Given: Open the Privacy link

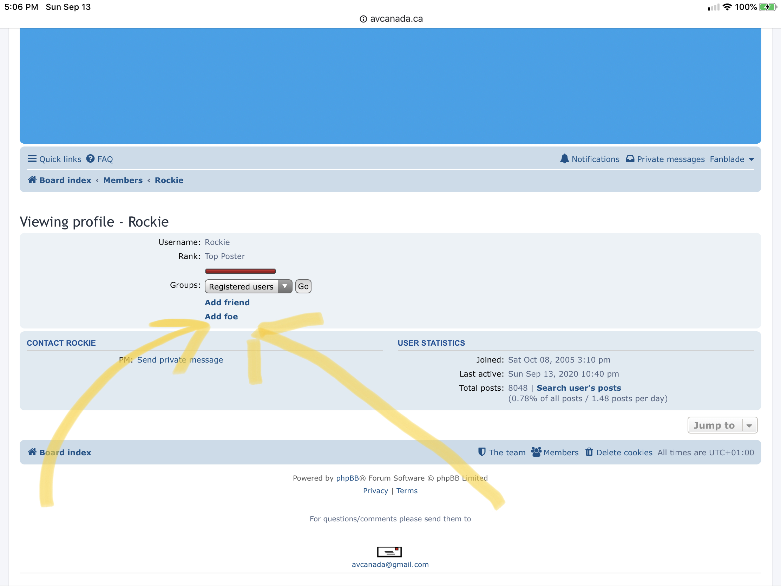Looking at the screenshot, I should (375, 491).
